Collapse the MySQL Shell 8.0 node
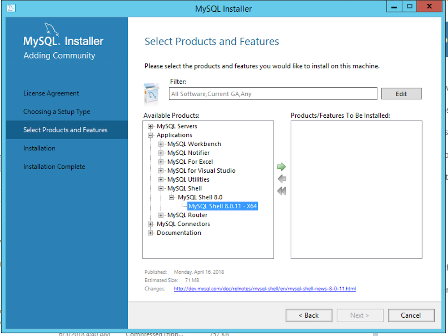 (172, 197)
